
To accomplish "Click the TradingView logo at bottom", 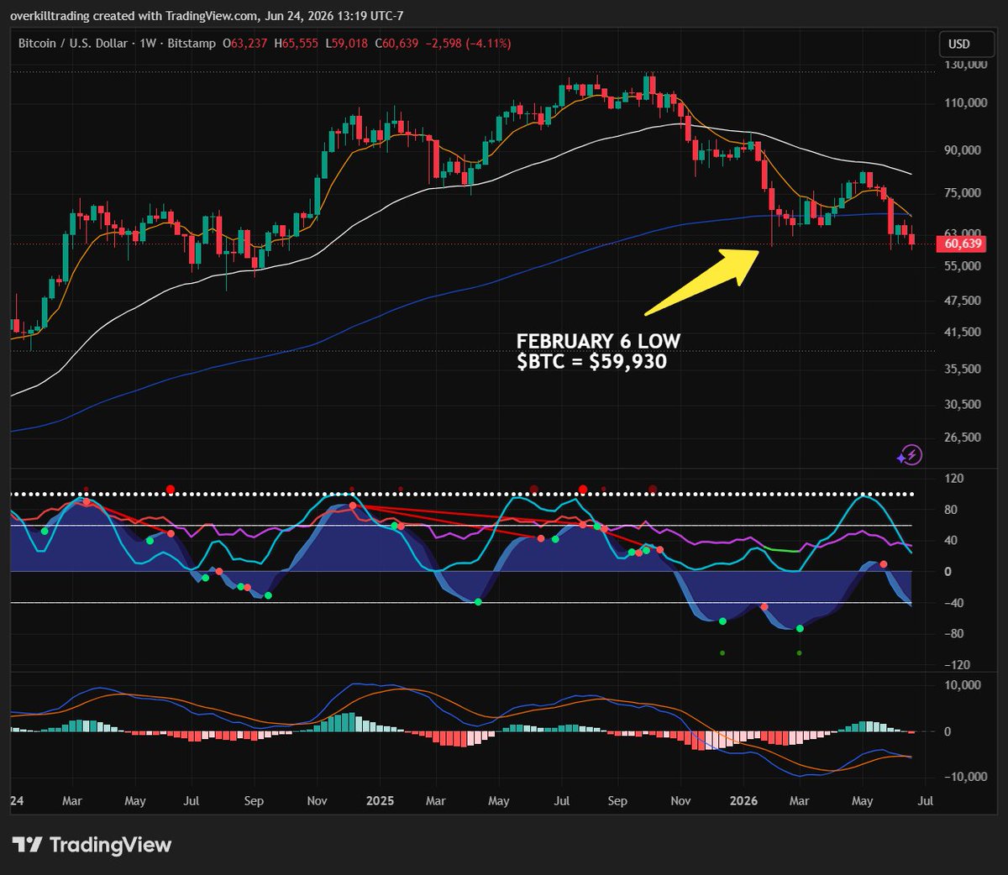I will (92, 845).
